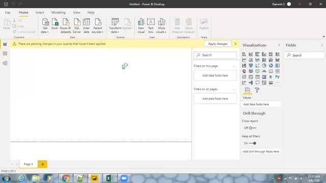Switch to Report view in sidebar
The image size is (326, 183).
coord(5,44)
